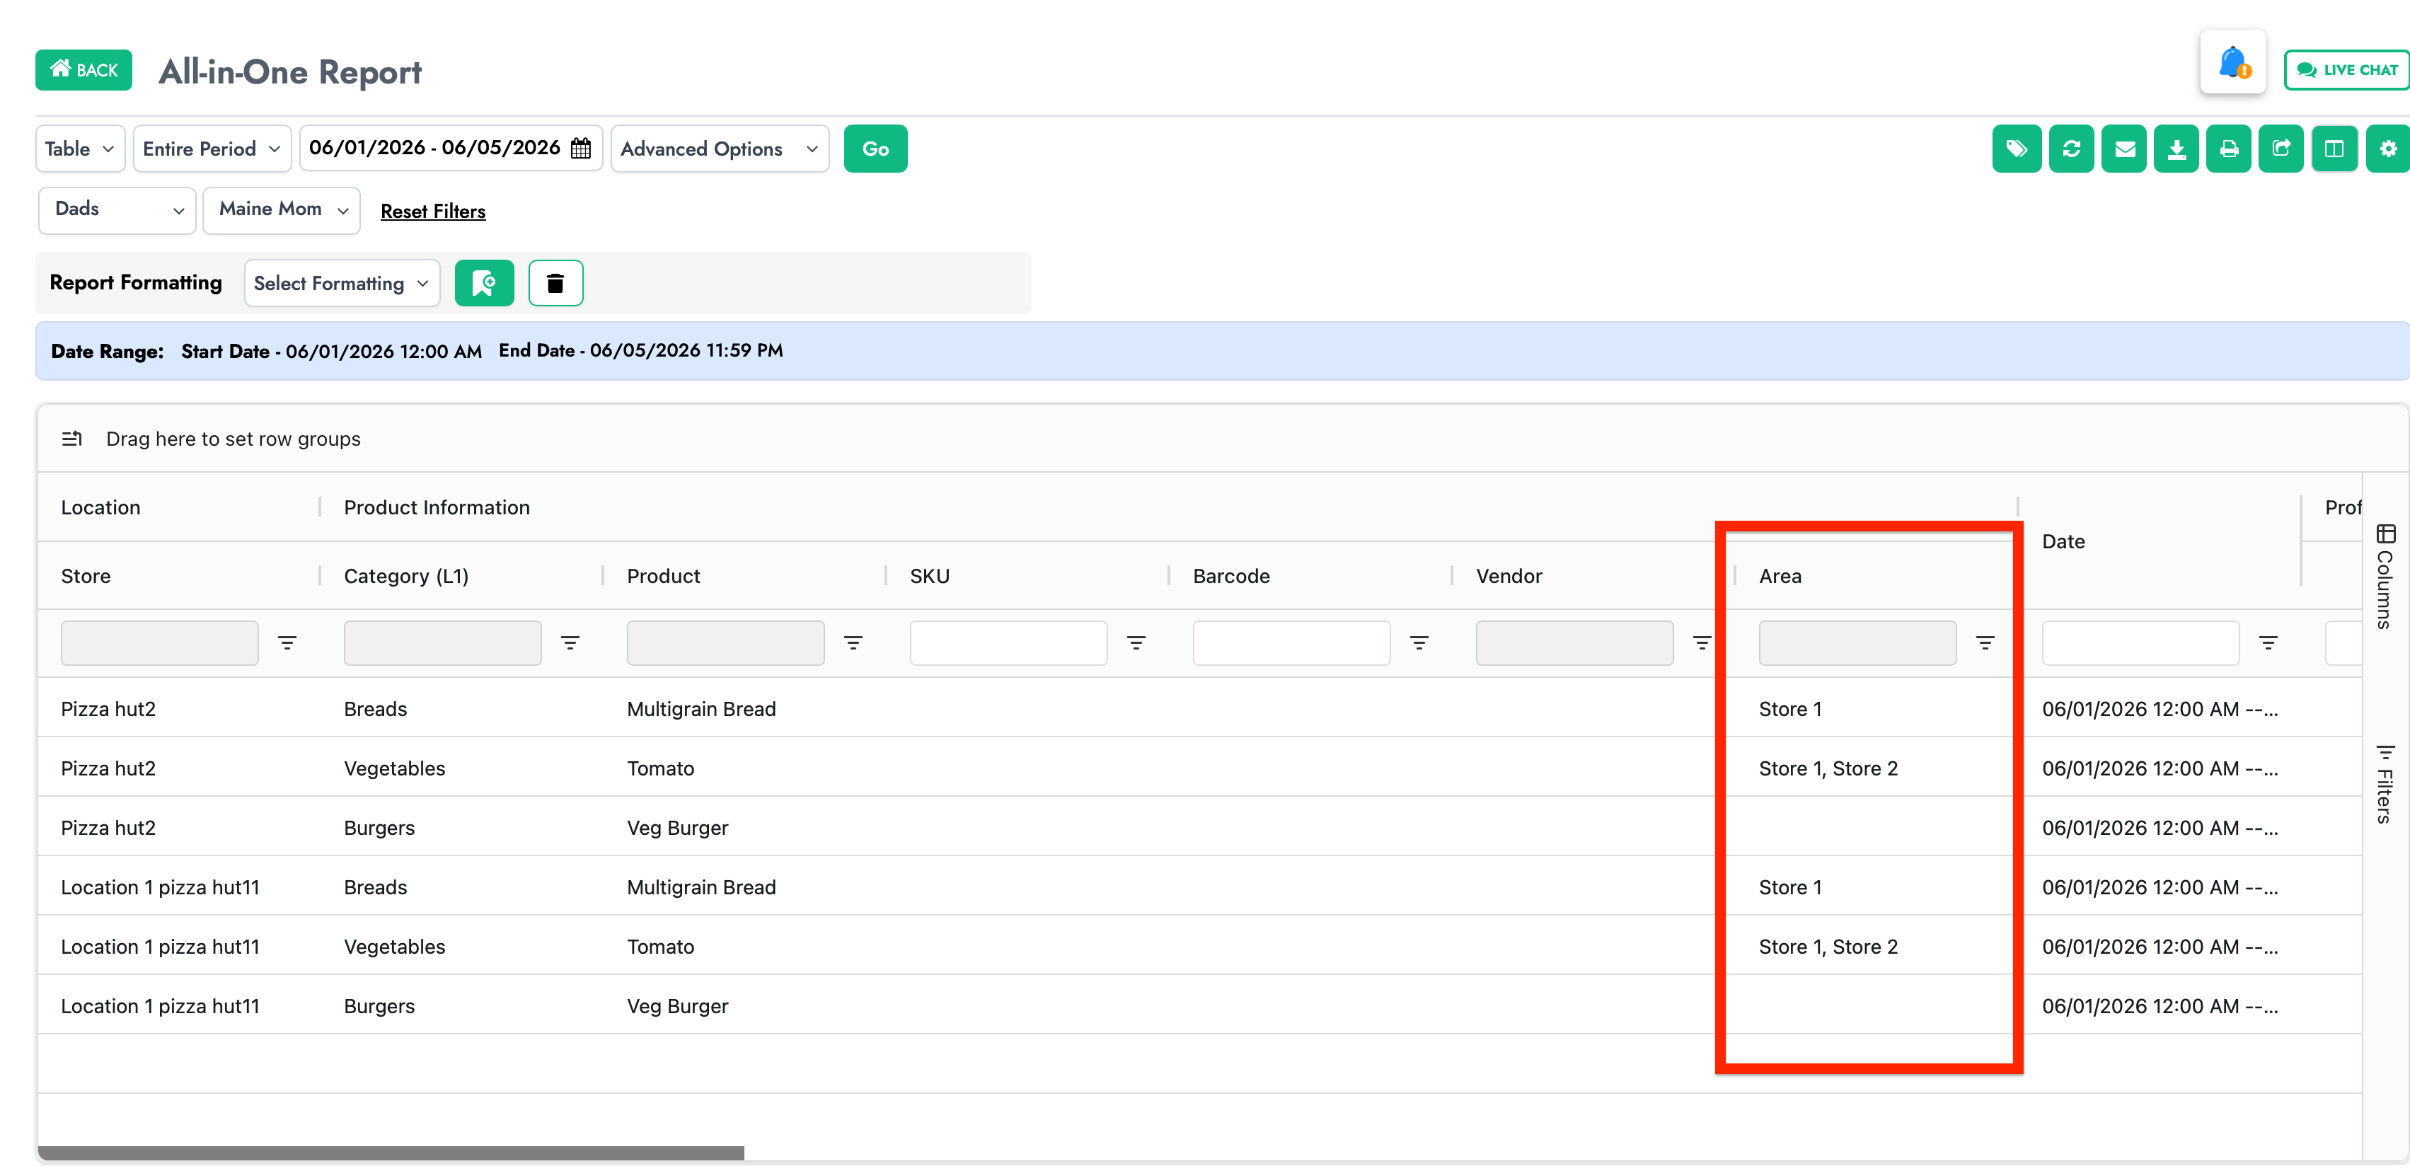Focus the SKU filter text box
This screenshot has height=1166, width=2410.
point(1008,643)
